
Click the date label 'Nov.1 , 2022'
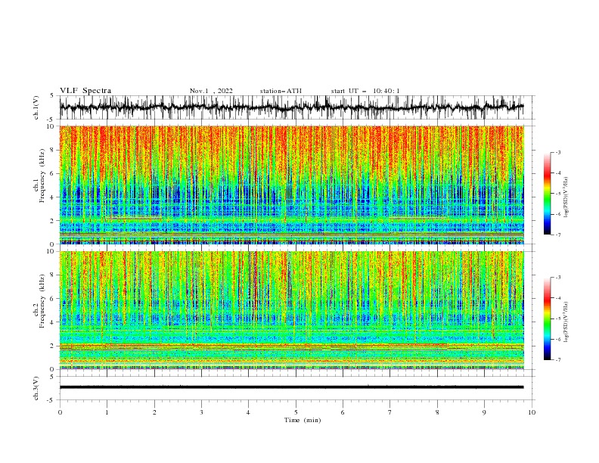(x=211, y=91)
